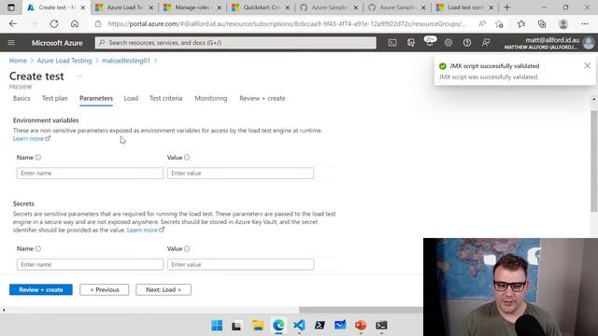Switch to the Basics tab

pos(21,98)
